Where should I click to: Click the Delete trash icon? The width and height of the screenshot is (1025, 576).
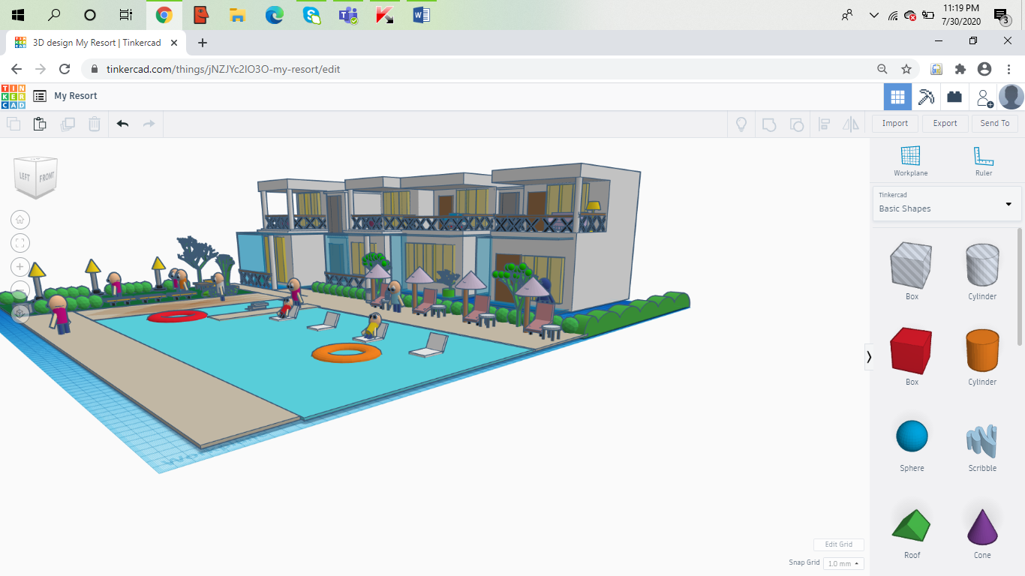point(95,124)
